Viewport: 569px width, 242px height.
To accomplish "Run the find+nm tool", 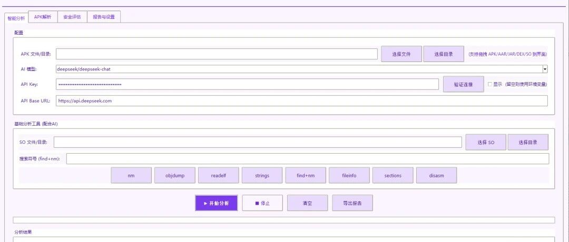I will point(306,175).
